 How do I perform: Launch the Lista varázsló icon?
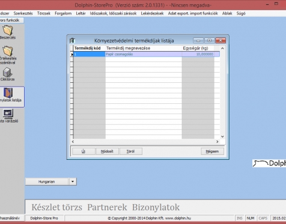click(8, 114)
